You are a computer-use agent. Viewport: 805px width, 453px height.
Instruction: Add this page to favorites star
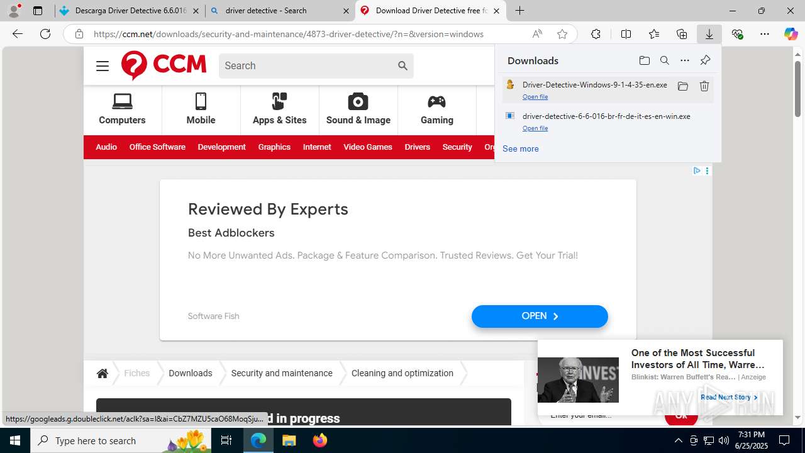562,34
